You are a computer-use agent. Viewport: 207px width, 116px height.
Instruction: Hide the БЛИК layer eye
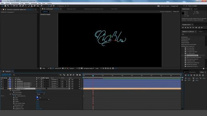[x=1, y=80]
